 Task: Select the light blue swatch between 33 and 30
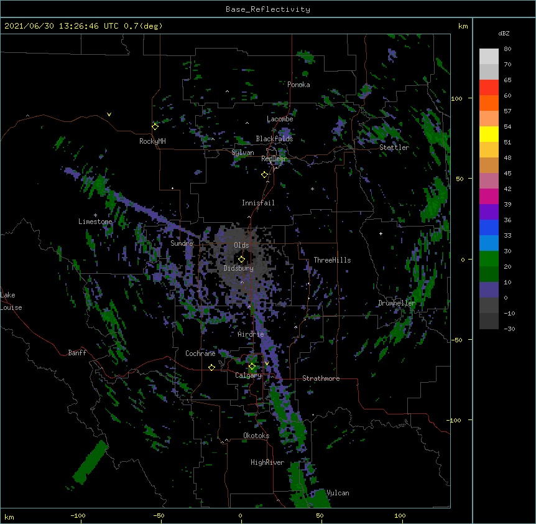(x=489, y=243)
